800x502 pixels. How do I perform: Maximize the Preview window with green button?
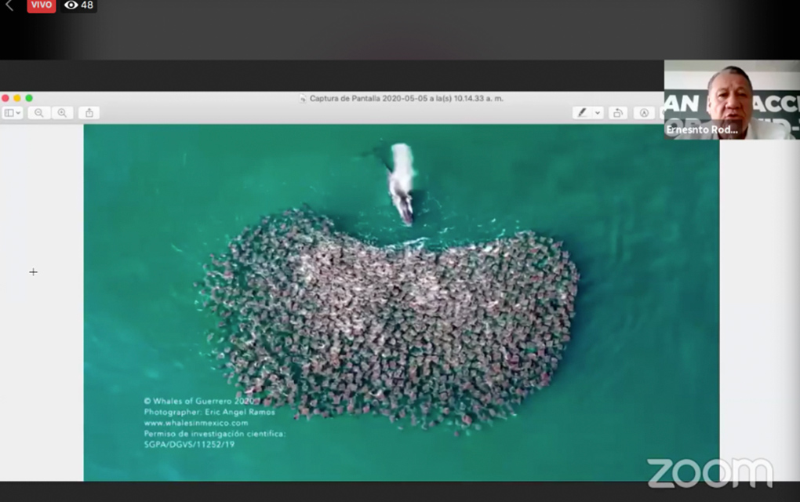coord(29,98)
